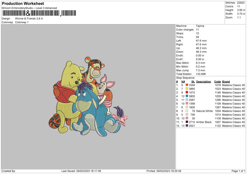
Task: Pick the red swatch with 1075 stitches
Action: (187, 92)
